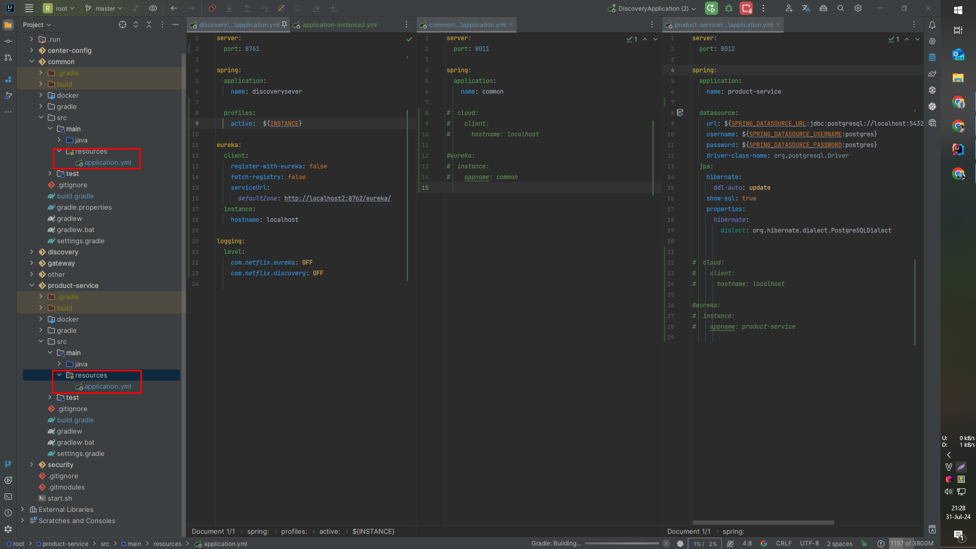Expand all in Project panel
Viewport: 976px width, 549px height.
click(x=136, y=24)
